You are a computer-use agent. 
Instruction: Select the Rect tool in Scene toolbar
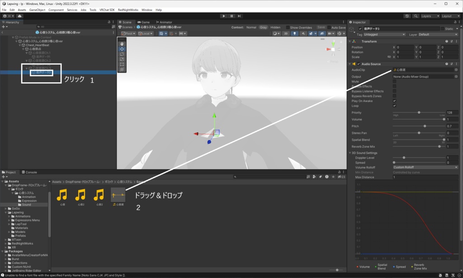click(x=122, y=64)
